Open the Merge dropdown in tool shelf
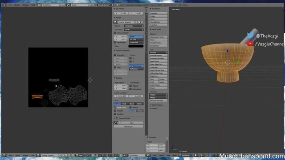 (159, 98)
